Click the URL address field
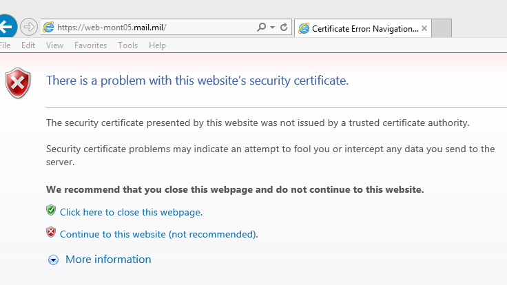507x285 pixels. [x=152, y=28]
